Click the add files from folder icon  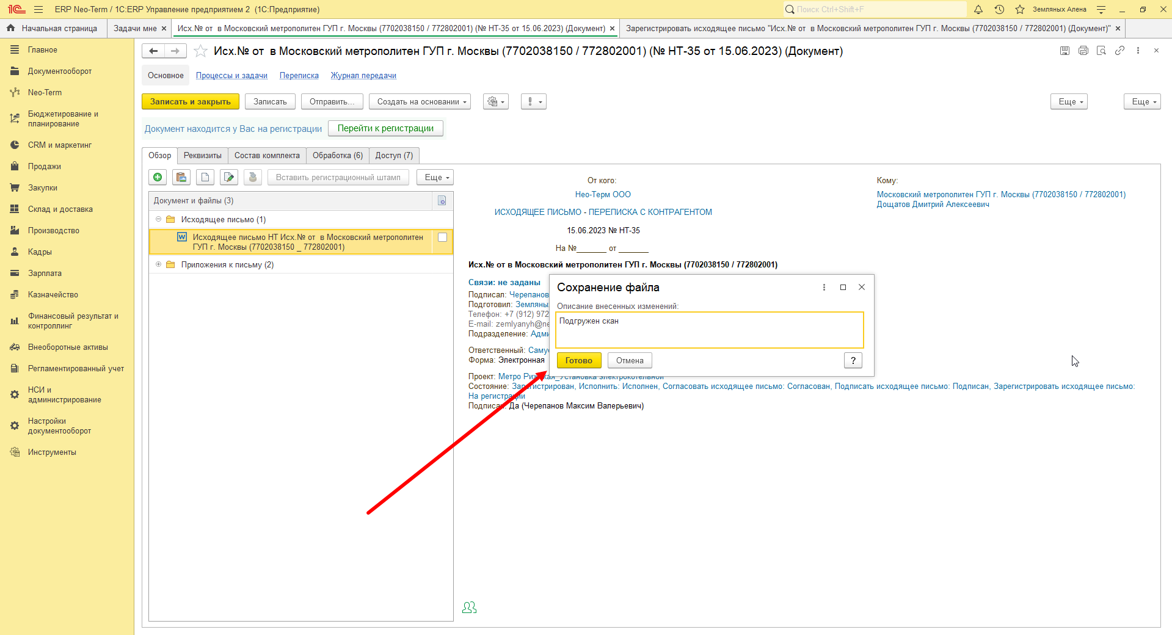point(181,177)
